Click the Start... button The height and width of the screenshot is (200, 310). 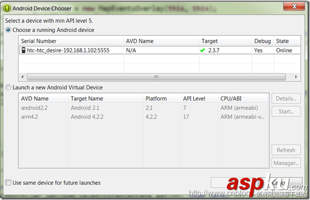click(x=286, y=111)
